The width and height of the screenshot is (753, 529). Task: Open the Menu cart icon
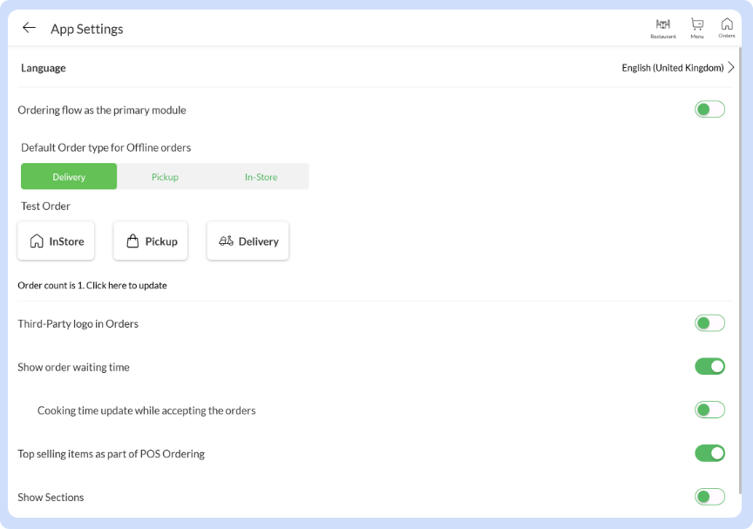(696, 27)
